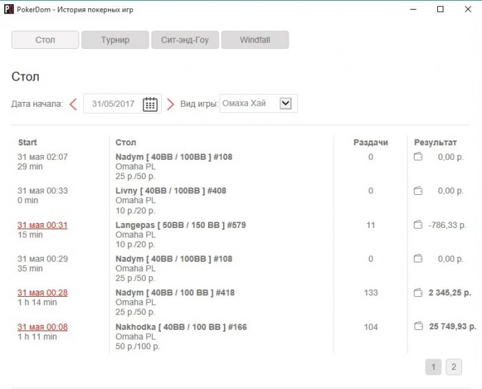Click result value 2 345,25 р.
The width and height of the screenshot is (482, 389).
[450, 293]
